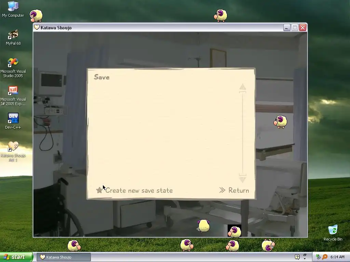The image size is (350, 262).
Task: Click the save list scroll up arrow
Action: pyautogui.click(x=243, y=87)
